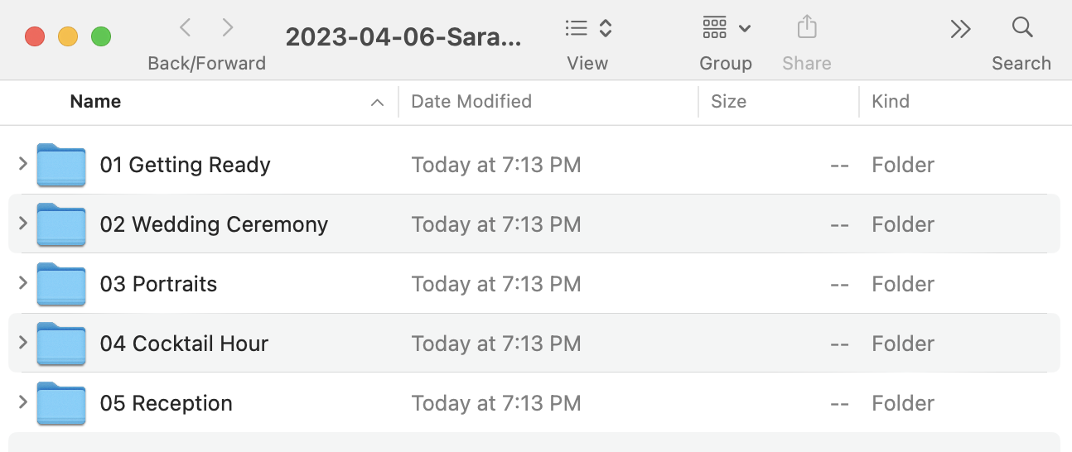
Task: Sort by Date Modified column header
Action: point(548,102)
